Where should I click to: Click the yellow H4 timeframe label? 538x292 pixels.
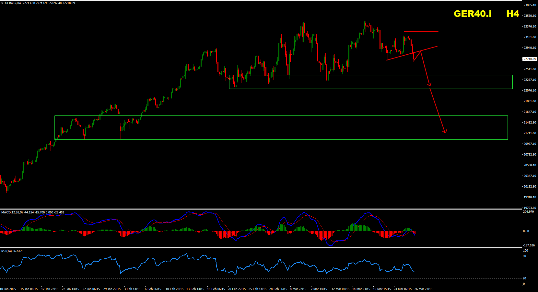click(x=512, y=14)
